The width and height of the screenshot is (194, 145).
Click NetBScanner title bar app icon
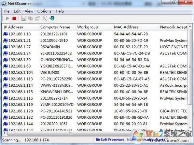coord(4,4)
